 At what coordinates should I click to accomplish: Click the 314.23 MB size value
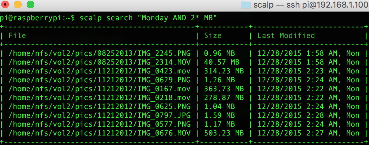point(224,71)
